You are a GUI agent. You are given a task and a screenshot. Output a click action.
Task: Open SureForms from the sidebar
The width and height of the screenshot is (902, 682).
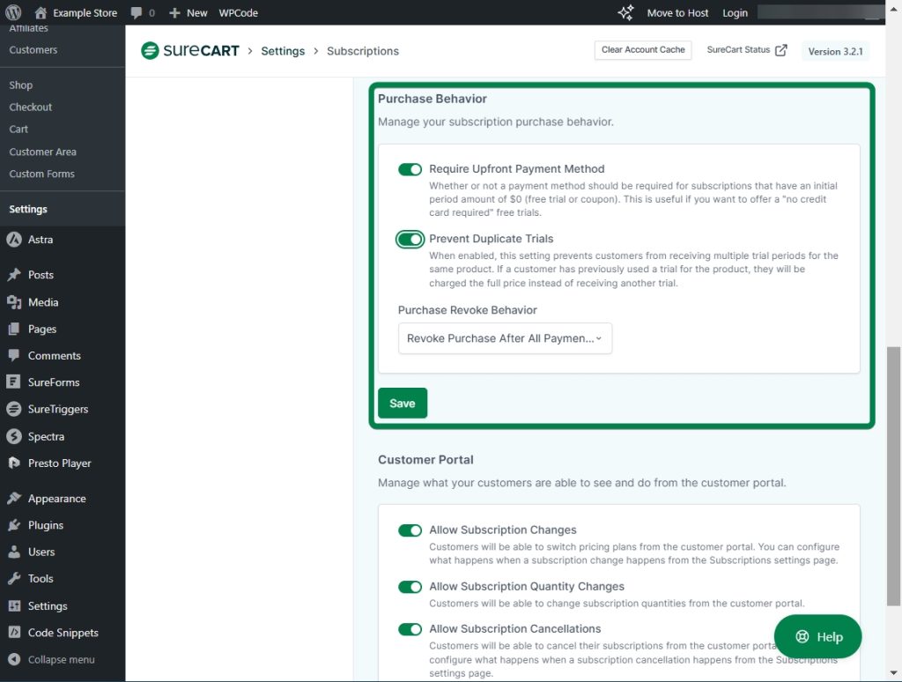click(x=53, y=382)
